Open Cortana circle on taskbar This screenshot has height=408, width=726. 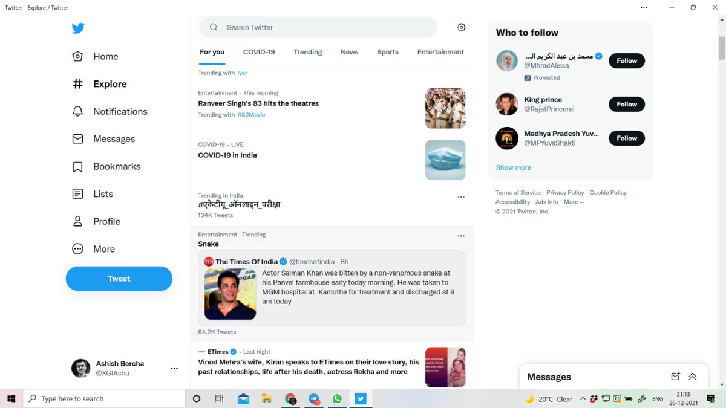click(197, 399)
